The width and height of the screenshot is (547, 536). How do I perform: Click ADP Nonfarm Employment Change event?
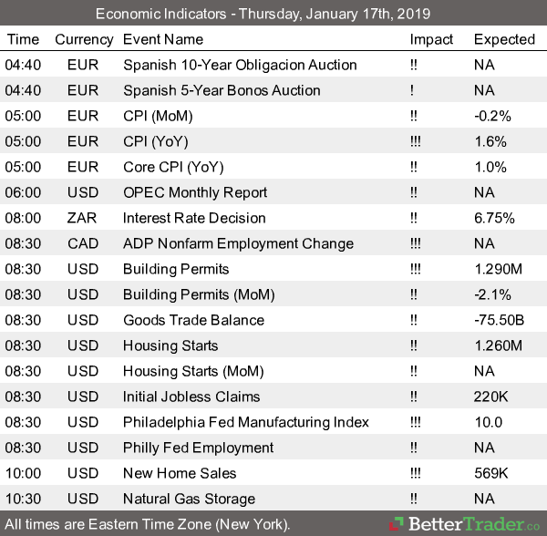pyautogui.click(x=238, y=243)
